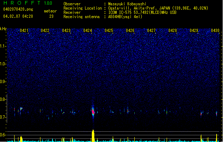This screenshot has width=223, height=142.
Task: Click the 0427 time marker
Action: [x=151, y=31]
